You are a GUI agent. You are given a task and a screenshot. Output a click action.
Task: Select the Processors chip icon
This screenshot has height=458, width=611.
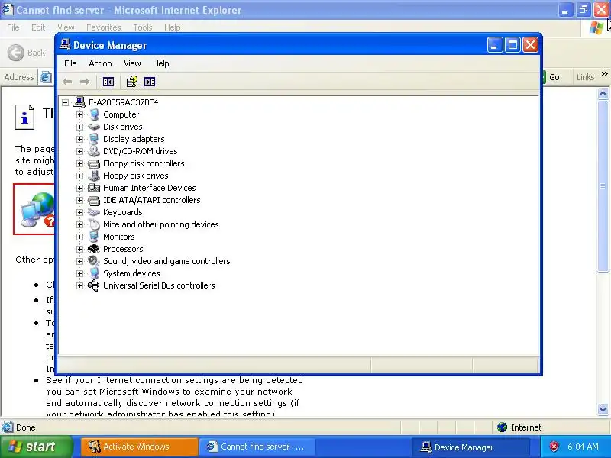pyautogui.click(x=94, y=249)
